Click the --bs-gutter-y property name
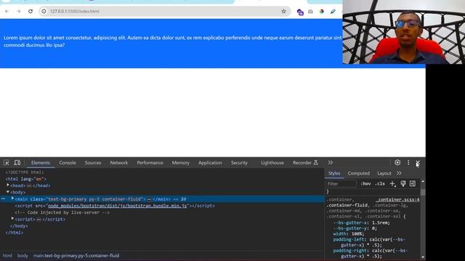The image size is (465, 261). pos(350,228)
